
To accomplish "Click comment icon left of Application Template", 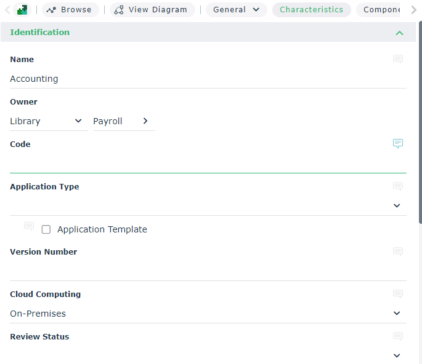I will click(x=29, y=227).
